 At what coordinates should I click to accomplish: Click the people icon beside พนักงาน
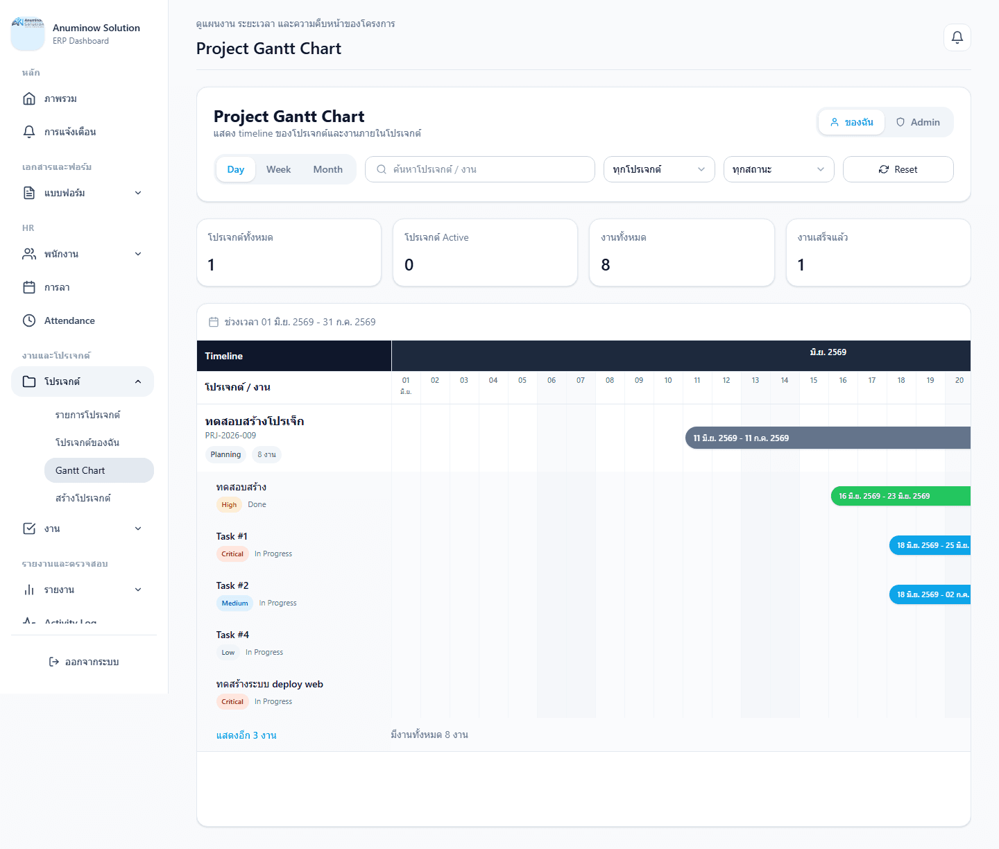[29, 254]
